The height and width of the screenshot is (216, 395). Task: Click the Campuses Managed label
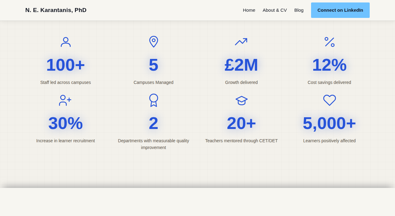[x=153, y=82]
